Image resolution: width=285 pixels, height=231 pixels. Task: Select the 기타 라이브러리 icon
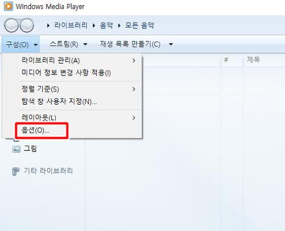16,171
